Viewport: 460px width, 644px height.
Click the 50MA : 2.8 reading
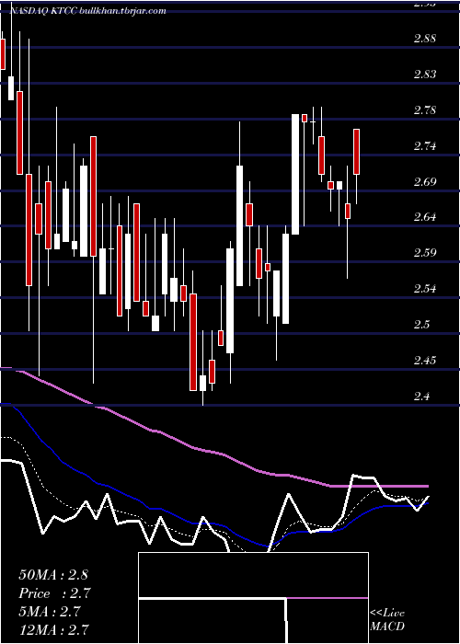[x=53, y=575]
